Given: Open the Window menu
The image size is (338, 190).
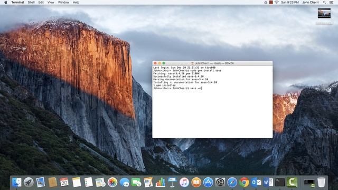Looking at the screenshot, I should 63,2.
